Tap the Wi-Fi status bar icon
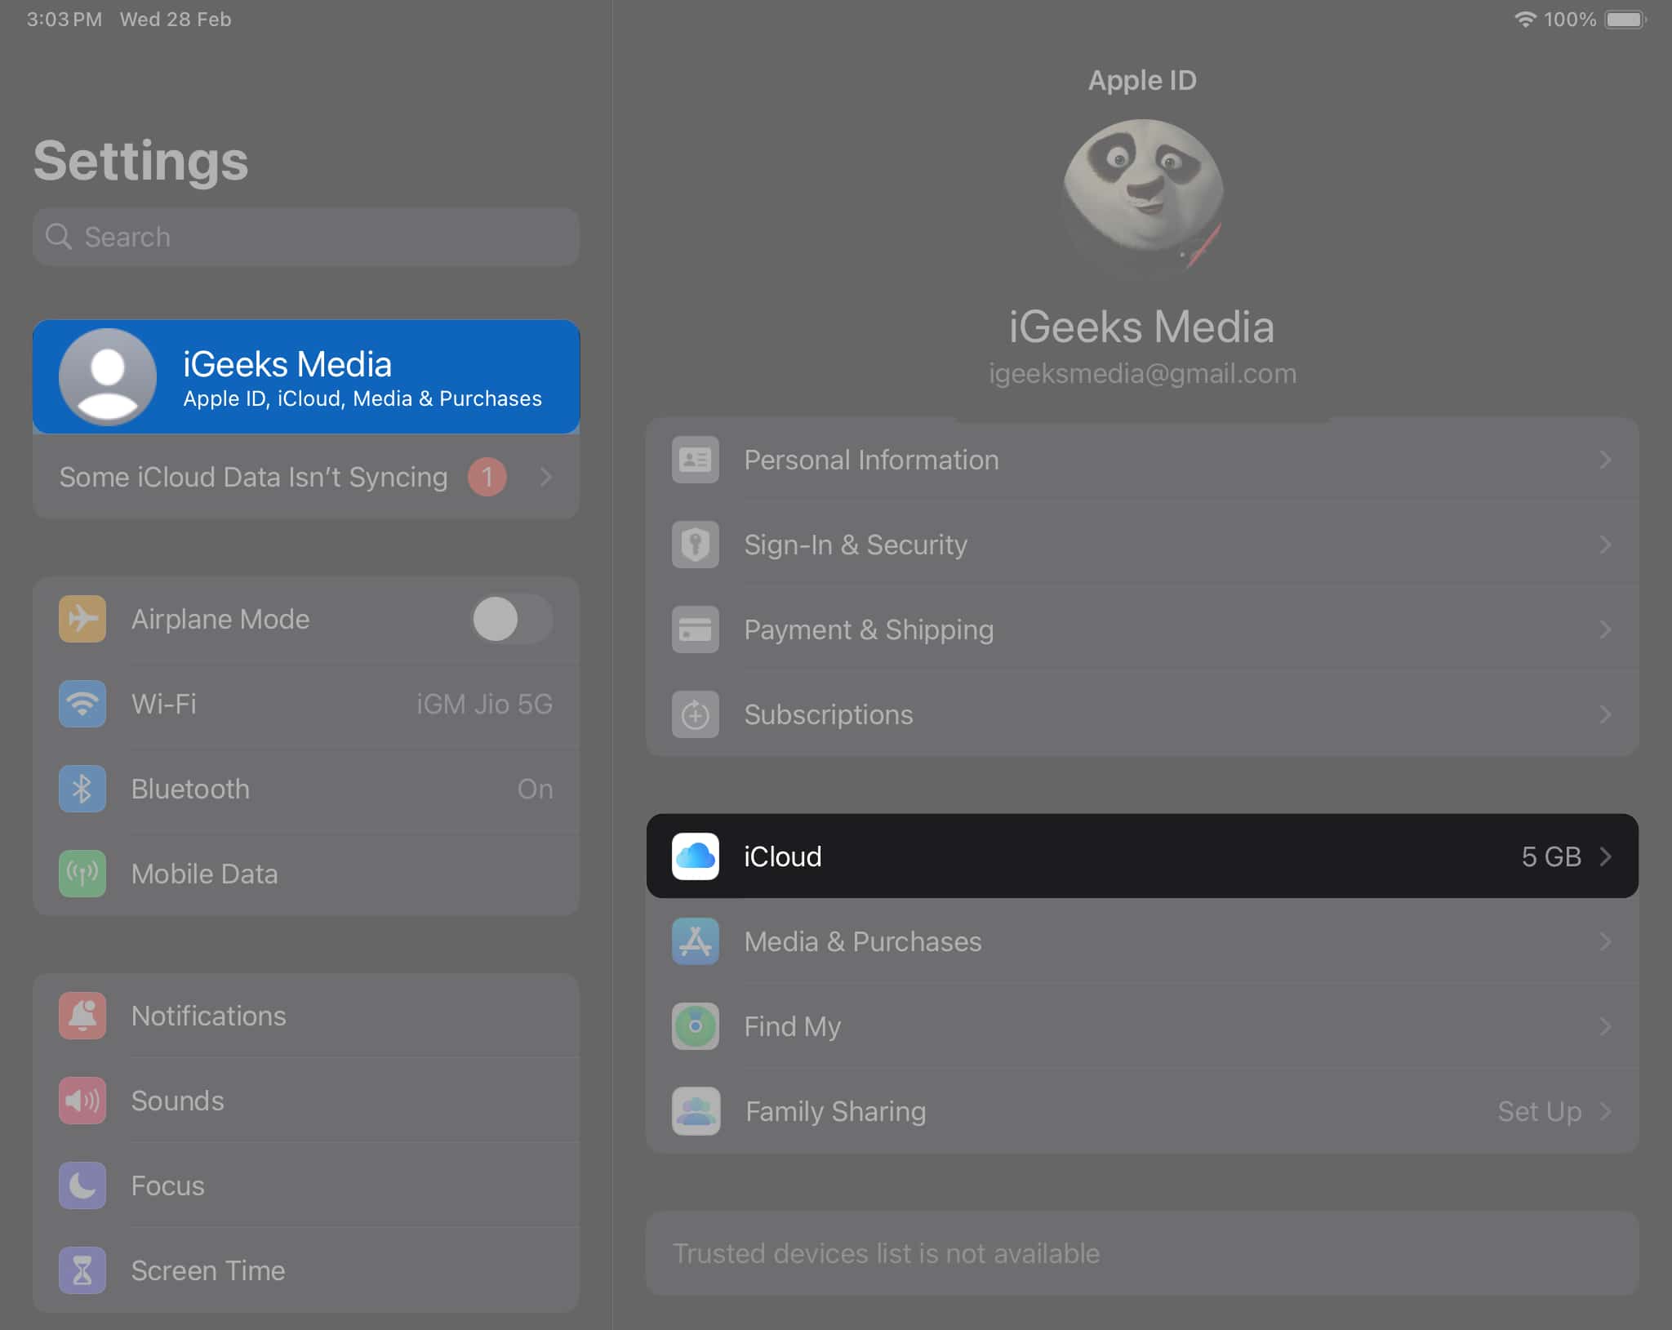 coord(1524,19)
